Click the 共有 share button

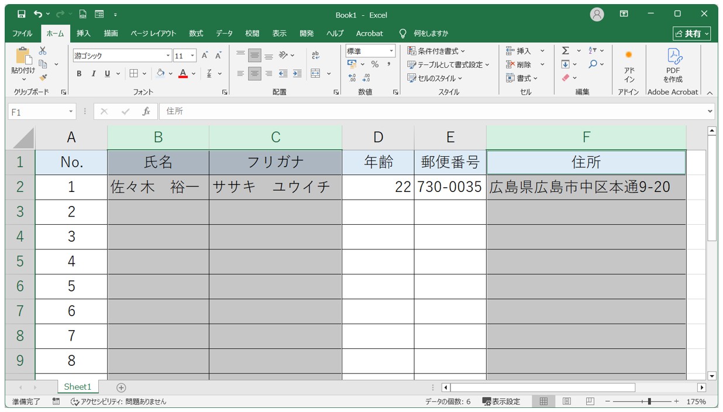pyautogui.click(x=692, y=33)
